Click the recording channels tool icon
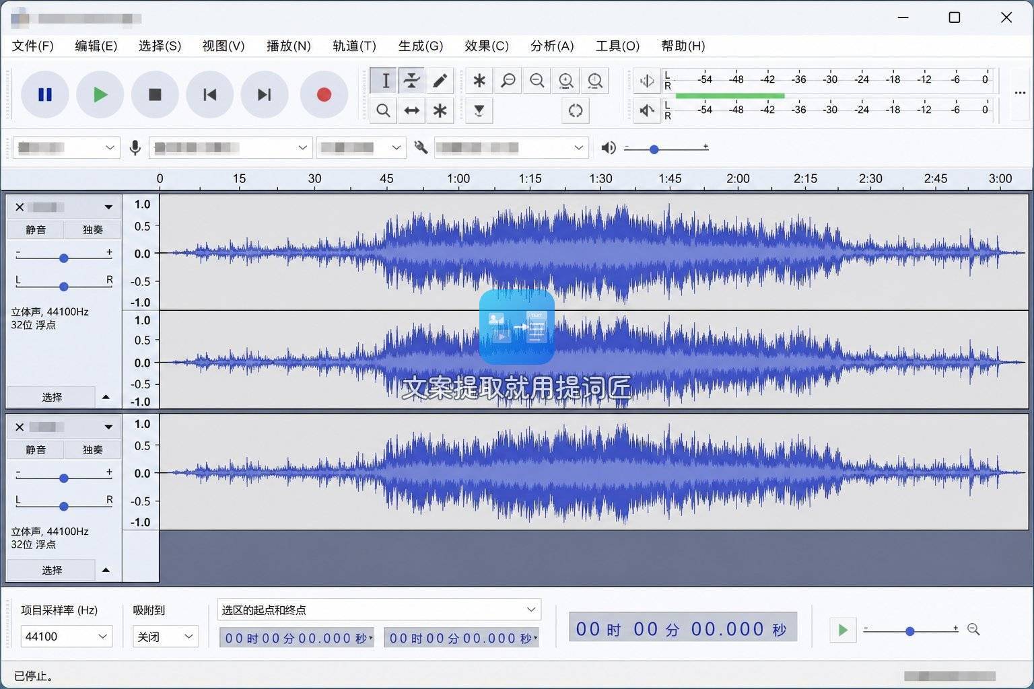 pyautogui.click(x=421, y=147)
